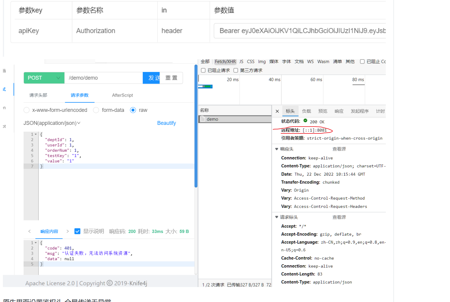Click the blue vertical scrollbar of the debug panel
The image size is (450, 302).
[x=196, y=126]
